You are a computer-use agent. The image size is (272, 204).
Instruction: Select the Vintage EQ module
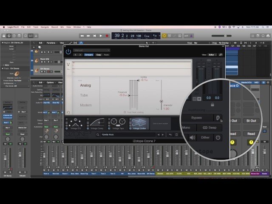coord(76,124)
